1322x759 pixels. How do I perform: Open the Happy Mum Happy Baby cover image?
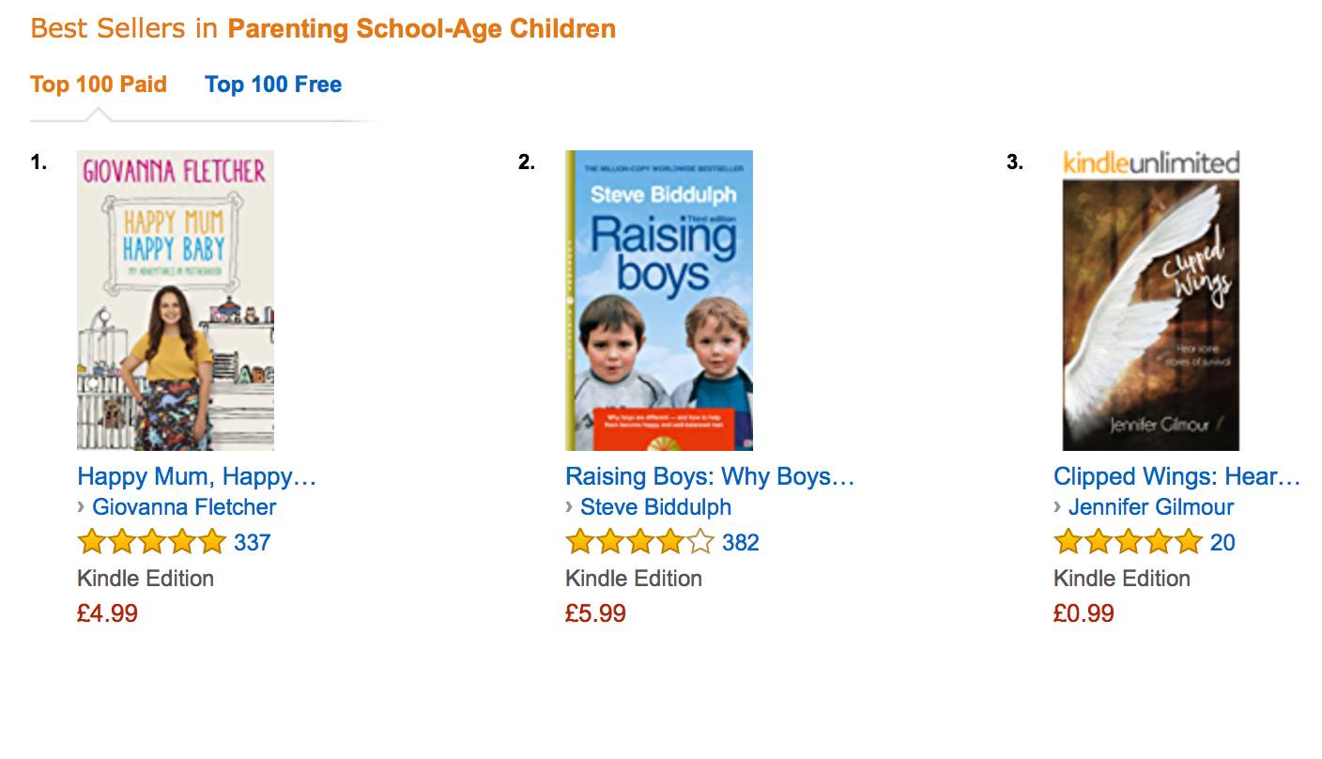[176, 301]
